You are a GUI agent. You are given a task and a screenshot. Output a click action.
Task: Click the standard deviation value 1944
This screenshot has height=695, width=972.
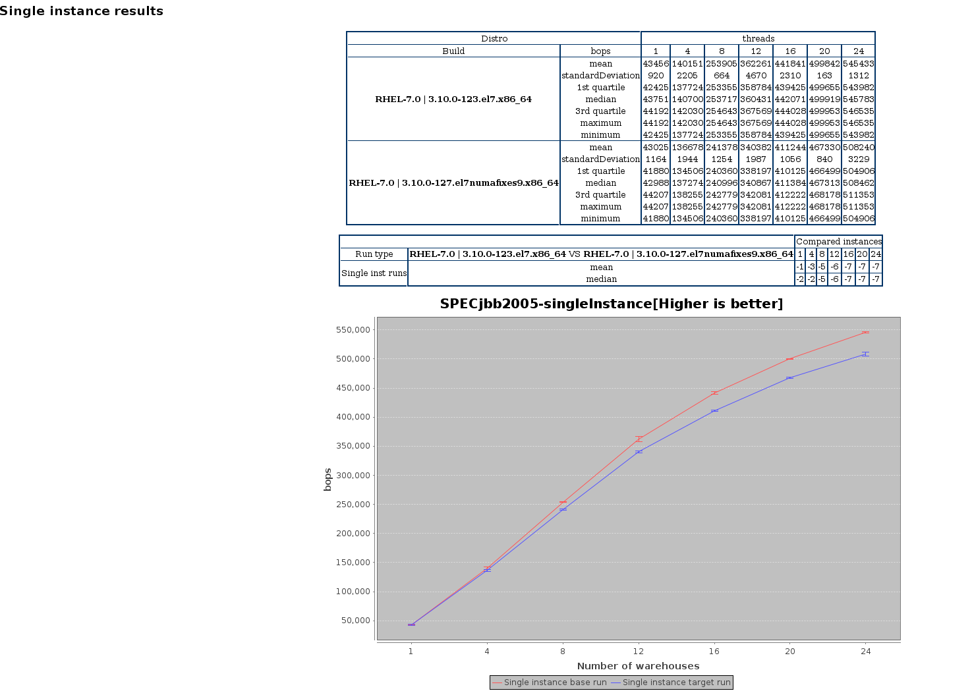point(687,159)
